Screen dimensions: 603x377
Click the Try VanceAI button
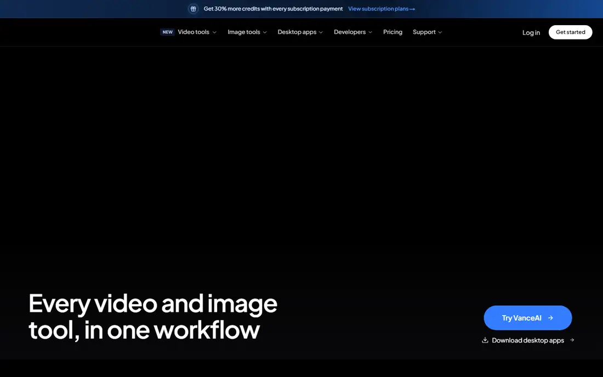pyautogui.click(x=527, y=318)
